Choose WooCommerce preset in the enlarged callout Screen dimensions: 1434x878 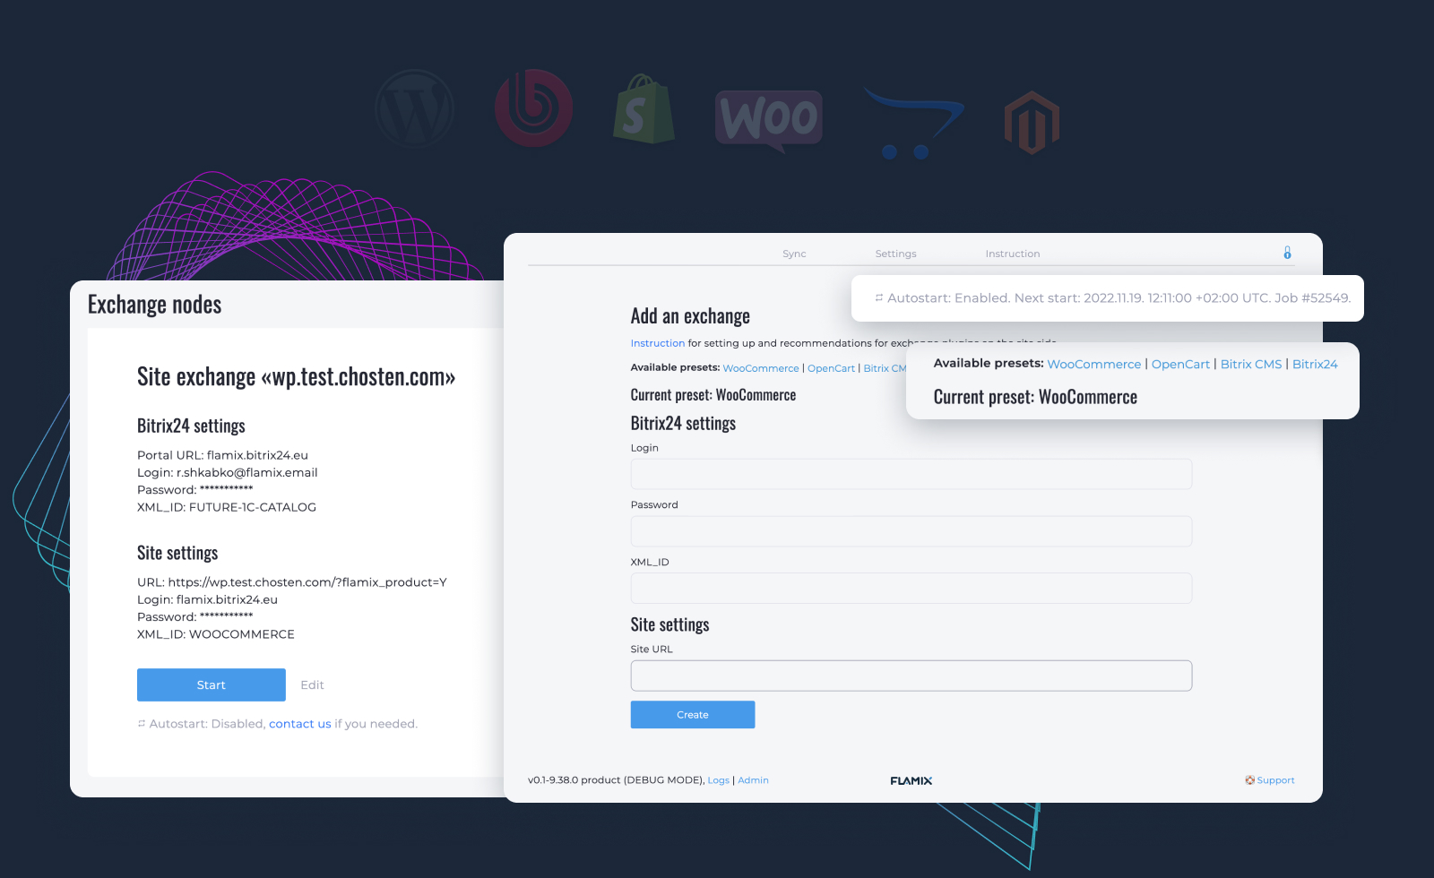tap(1094, 365)
